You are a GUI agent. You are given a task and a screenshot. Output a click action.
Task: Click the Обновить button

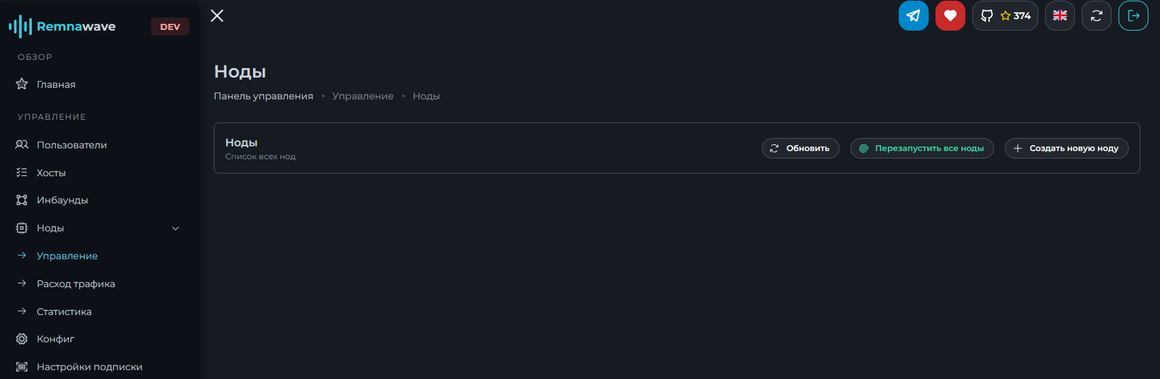tap(800, 148)
